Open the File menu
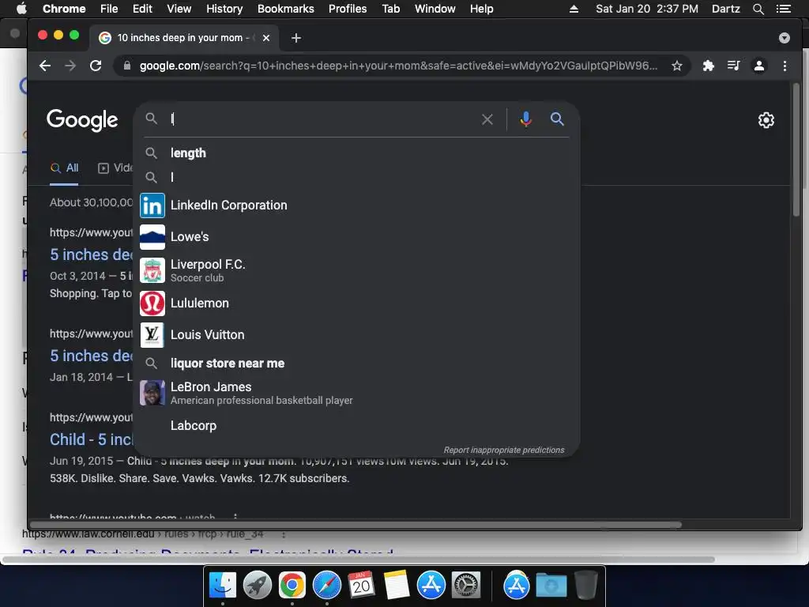The height and width of the screenshot is (607, 809). pos(109,9)
